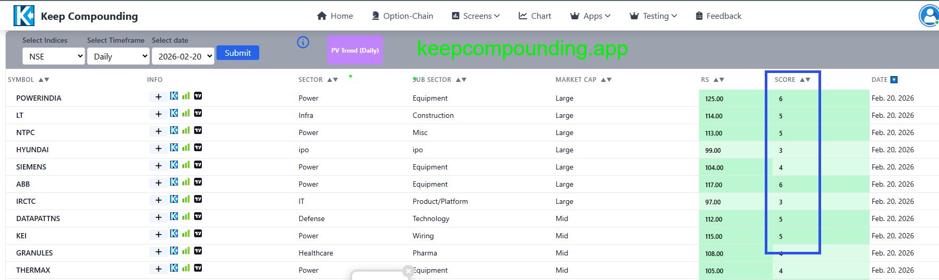Open the Select Indices NSE dropdown
Viewport: 939px width, 280px height.
(54, 56)
